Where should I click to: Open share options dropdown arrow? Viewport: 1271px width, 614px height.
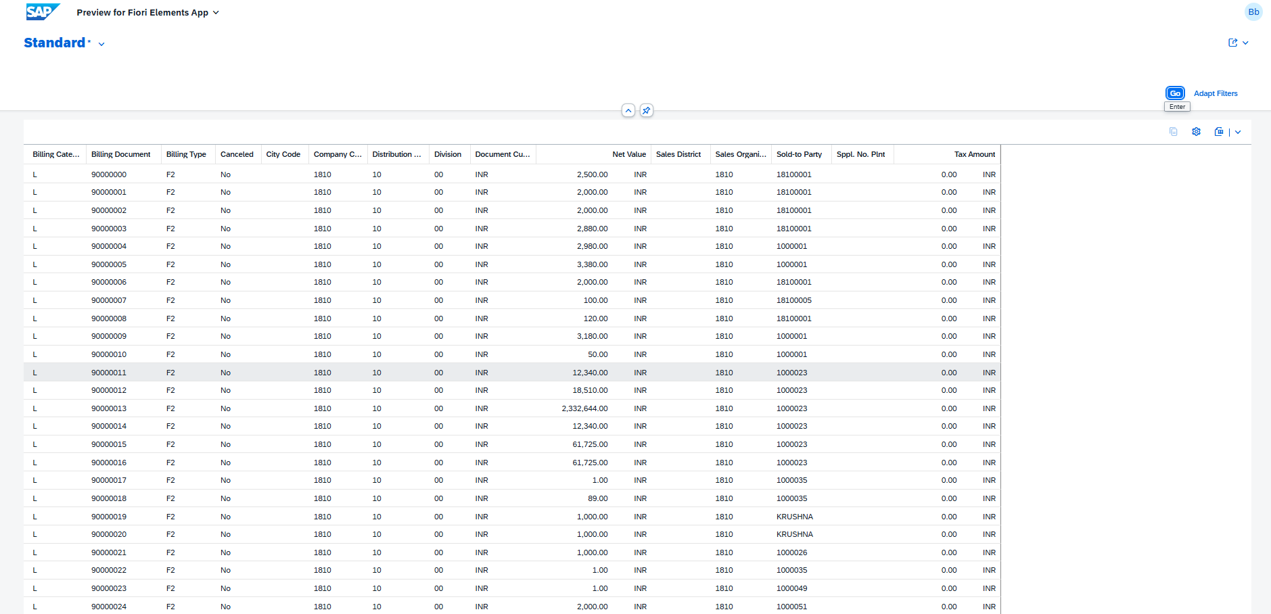[x=1245, y=43]
